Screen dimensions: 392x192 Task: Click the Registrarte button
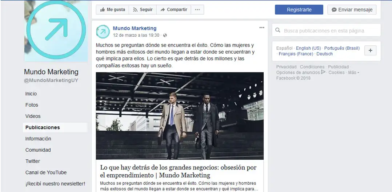[x=299, y=10]
